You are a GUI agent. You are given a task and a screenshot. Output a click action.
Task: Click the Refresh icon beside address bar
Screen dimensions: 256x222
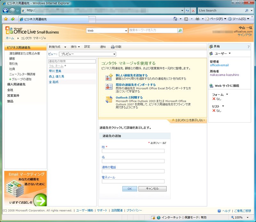[187, 11]
